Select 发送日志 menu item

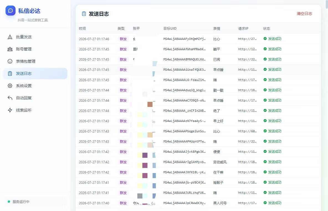coord(35,73)
